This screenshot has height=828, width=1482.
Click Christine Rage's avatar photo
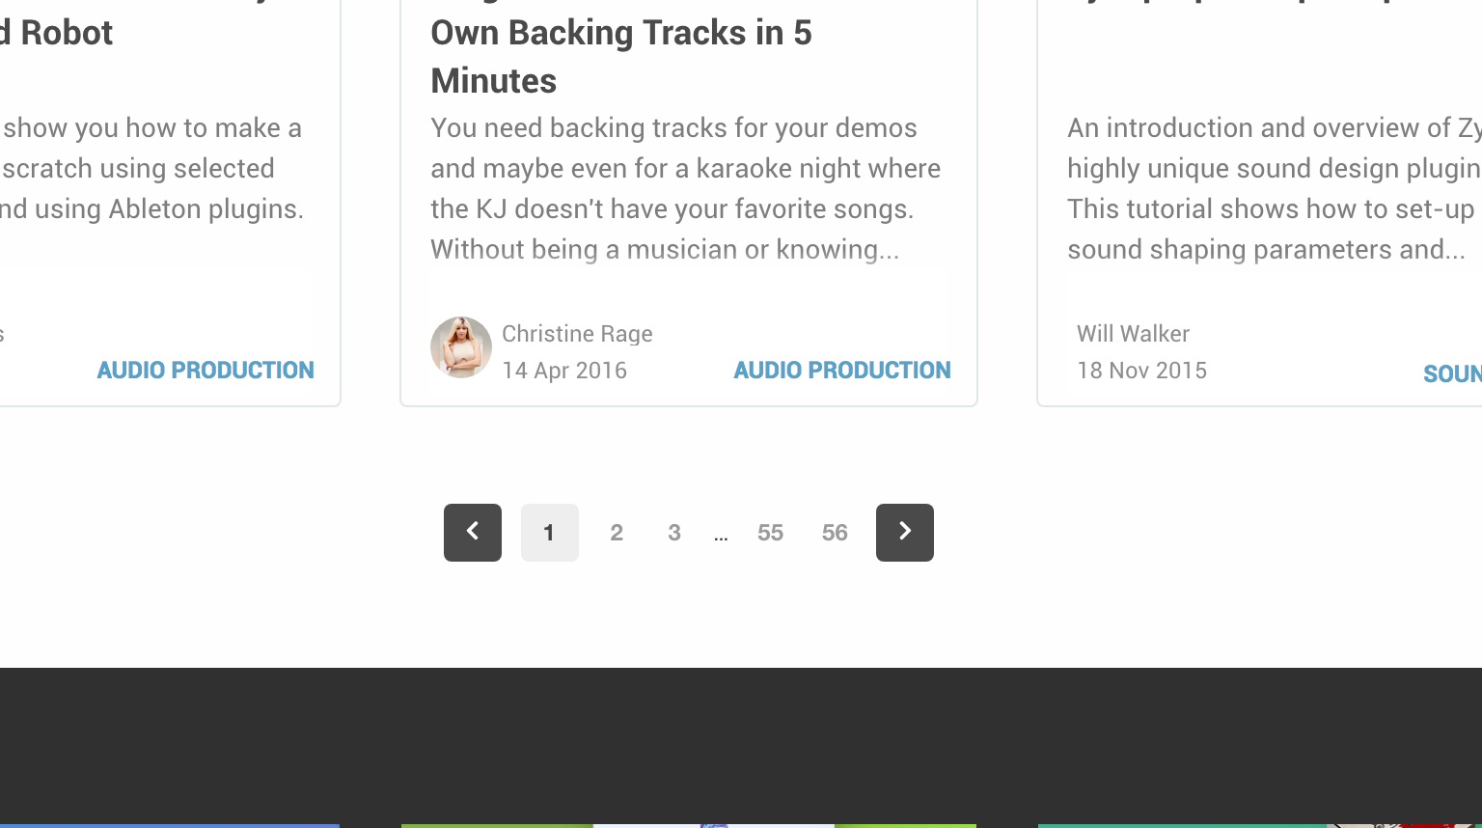[461, 347]
